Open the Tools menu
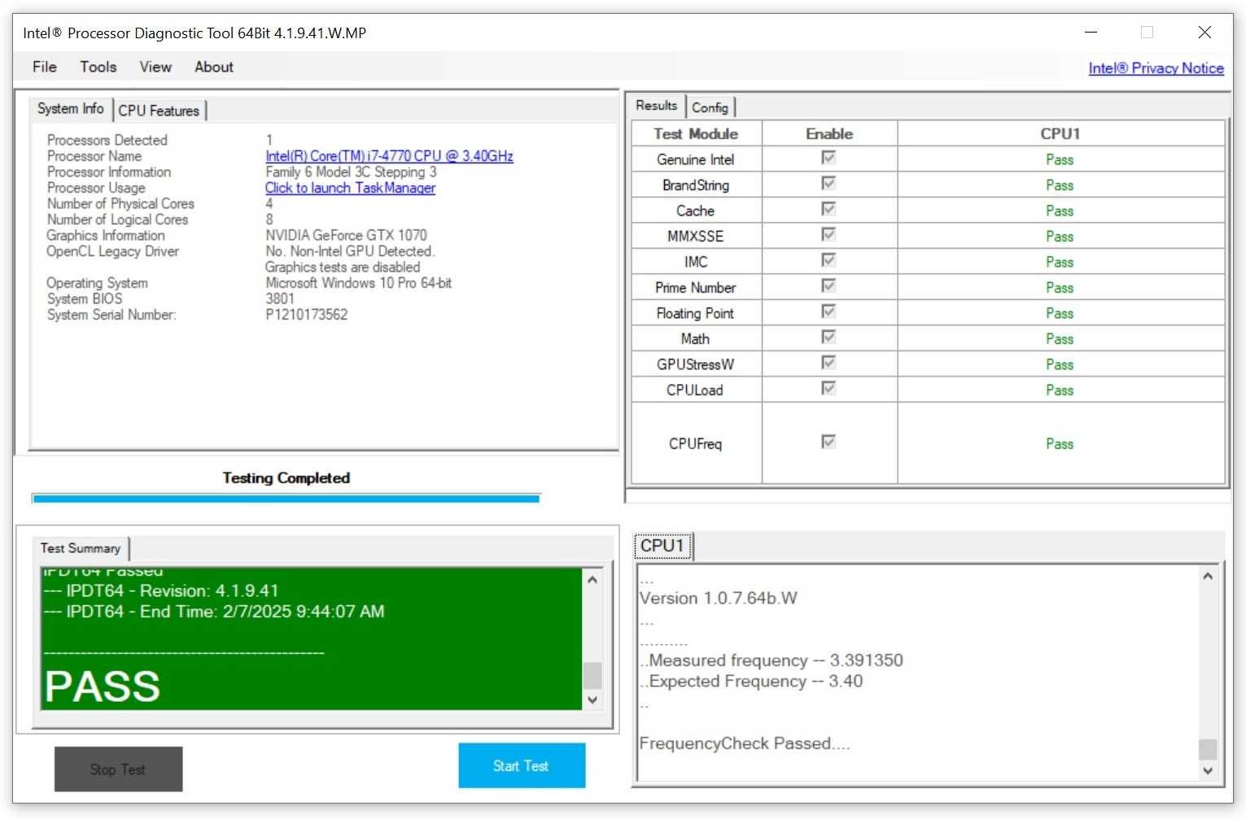The height and width of the screenshot is (819, 1246). (x=98, y=67)
